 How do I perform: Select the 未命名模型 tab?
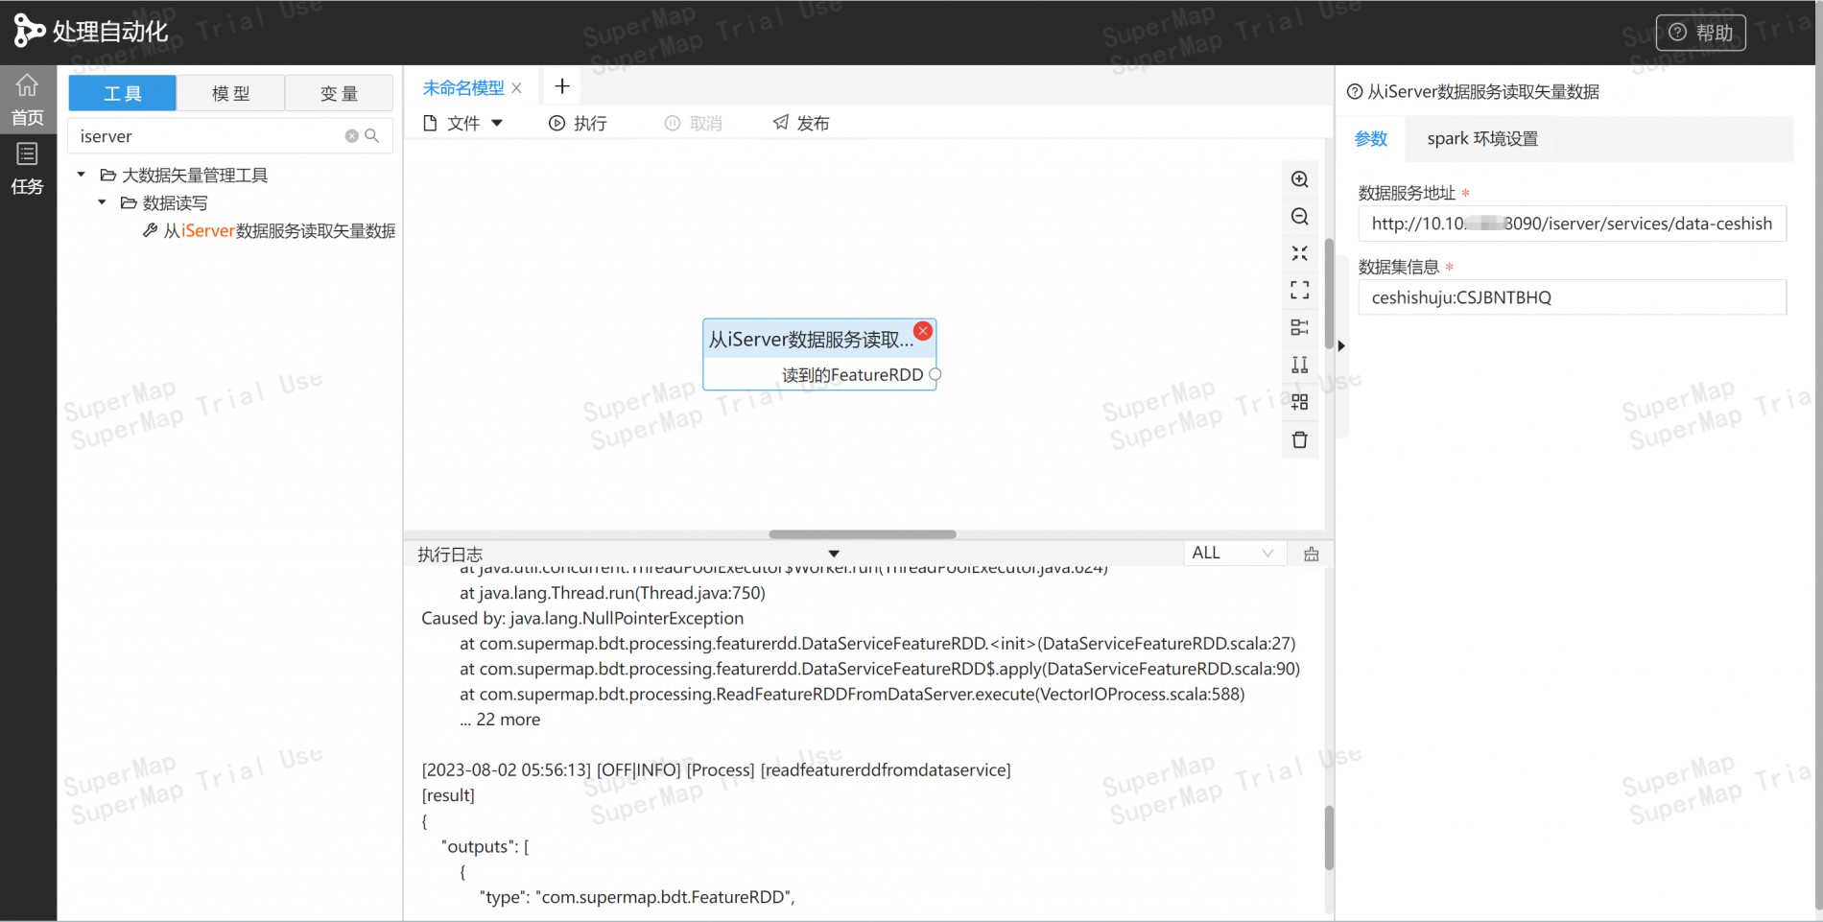coord(463,88)
